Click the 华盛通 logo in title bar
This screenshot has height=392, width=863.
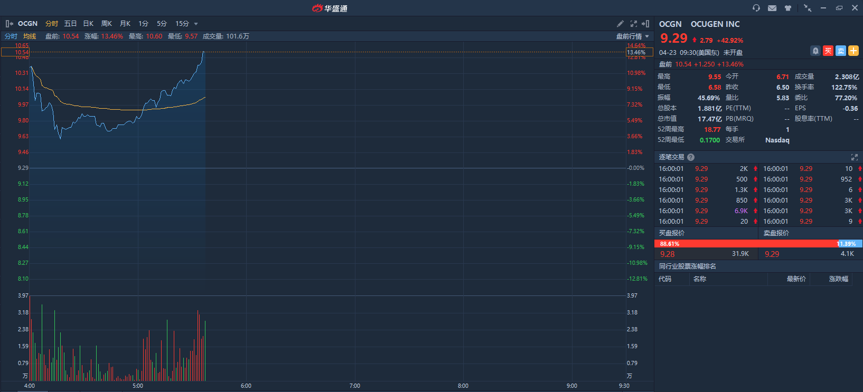point(330,8)
